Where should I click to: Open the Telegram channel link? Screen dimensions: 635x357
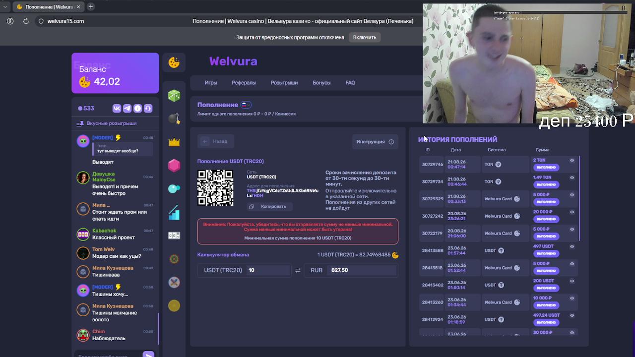pos(127,109)
